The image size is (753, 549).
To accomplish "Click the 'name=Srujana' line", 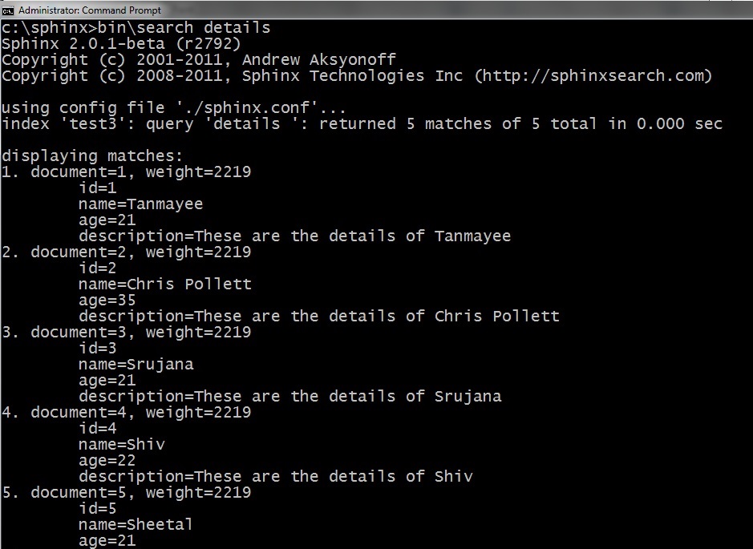I will pos(136,364).
